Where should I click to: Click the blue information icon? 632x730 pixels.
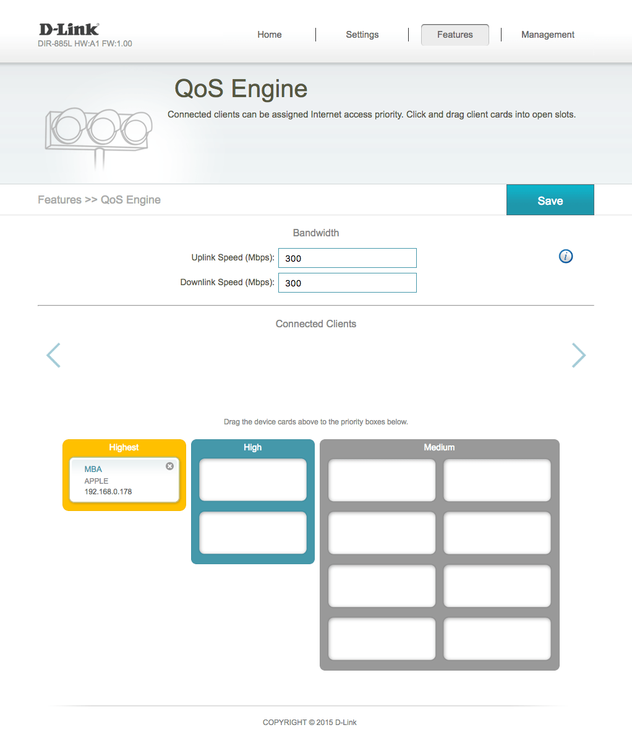tap(565, 256)
